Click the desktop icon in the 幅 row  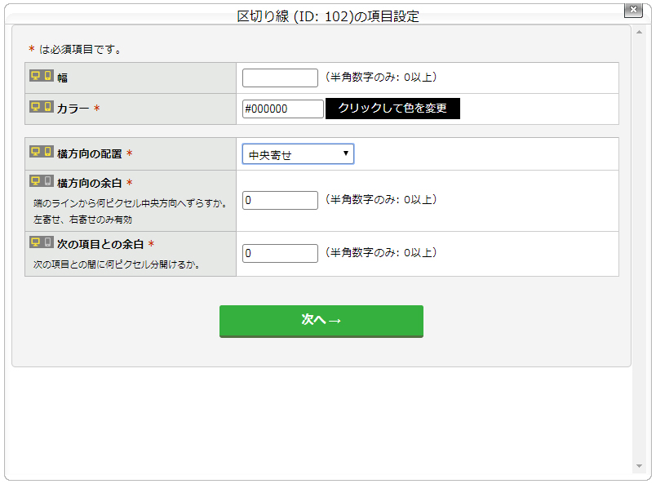coord(36,75)
